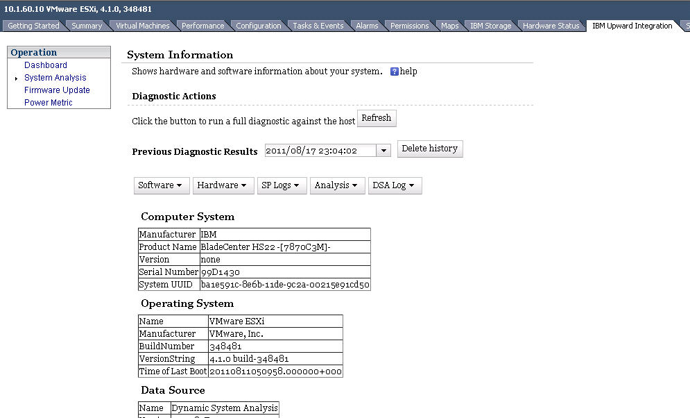Click Refresh to run full diagnostic
690x418 pixels.
(377, 119)
